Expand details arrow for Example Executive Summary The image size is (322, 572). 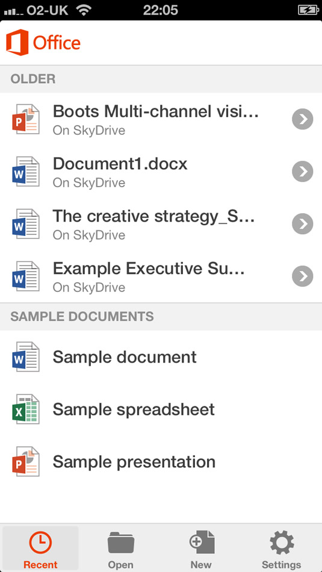303,276
